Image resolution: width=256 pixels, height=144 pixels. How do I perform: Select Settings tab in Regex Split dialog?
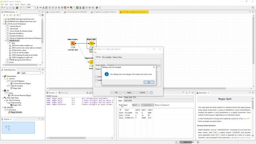[x=98, y=57]
